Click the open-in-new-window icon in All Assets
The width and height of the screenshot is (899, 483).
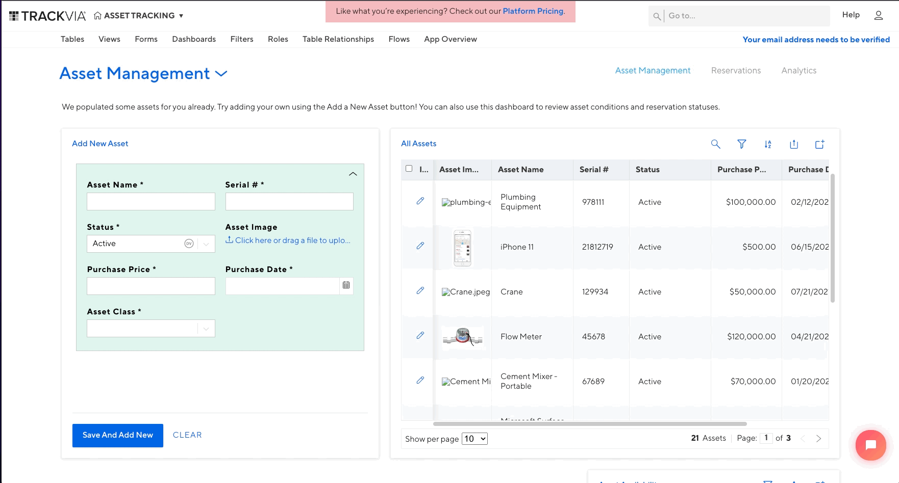click(819, 144)
